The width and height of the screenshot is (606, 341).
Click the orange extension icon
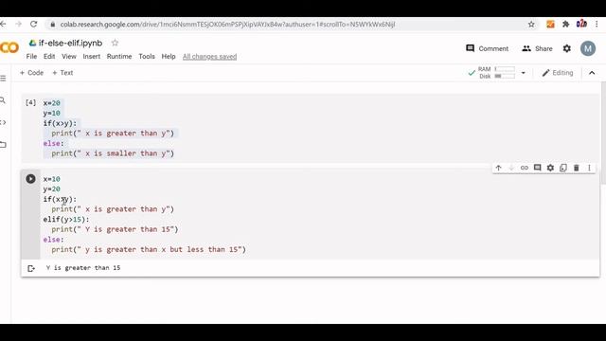click(550, 24)
